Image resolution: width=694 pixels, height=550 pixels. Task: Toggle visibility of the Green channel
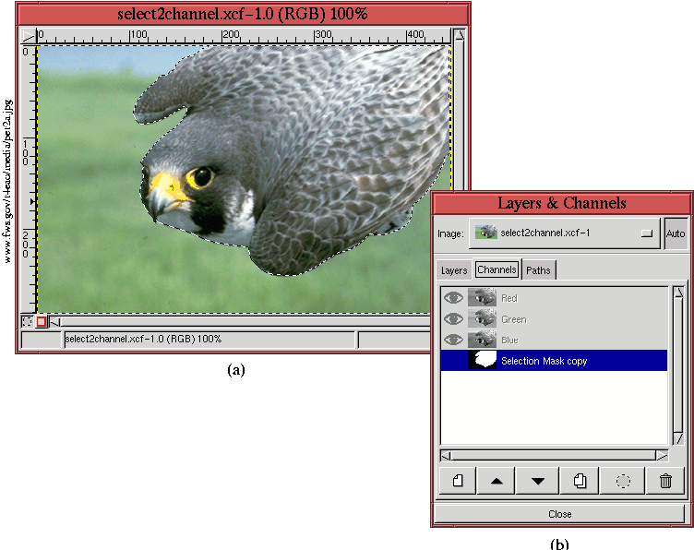click(453, 319)
